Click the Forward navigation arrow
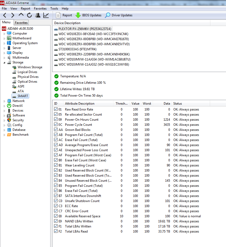The image size is (226, 247). click(13, 15)
